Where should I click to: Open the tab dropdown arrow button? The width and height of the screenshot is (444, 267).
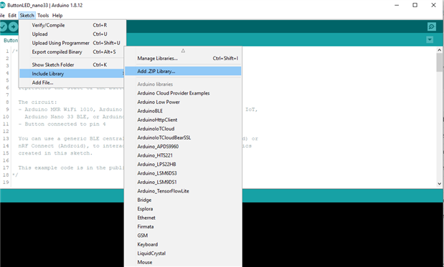(x=430, y=39)
